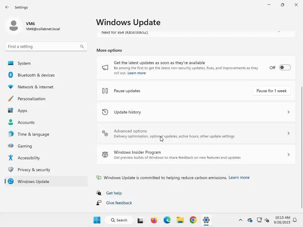
Task: Click the network display icon in tray
Action: click(259, 220)
